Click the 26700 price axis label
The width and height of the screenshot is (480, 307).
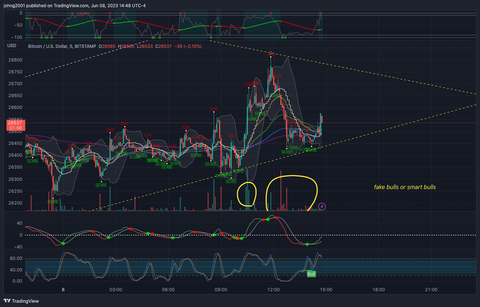tap(15, 84)
